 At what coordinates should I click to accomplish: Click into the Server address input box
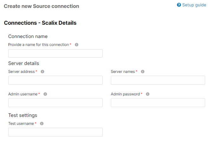pos(55,80)
